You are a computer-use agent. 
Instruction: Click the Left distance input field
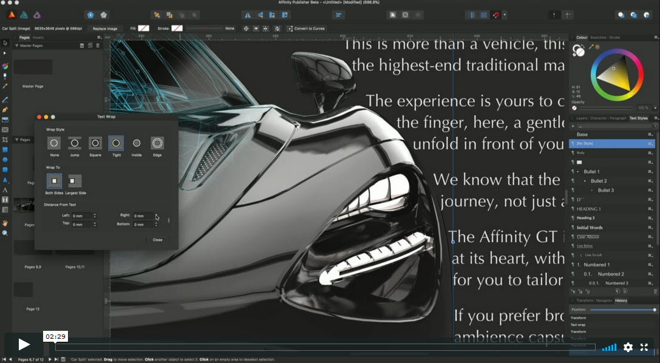81,215
